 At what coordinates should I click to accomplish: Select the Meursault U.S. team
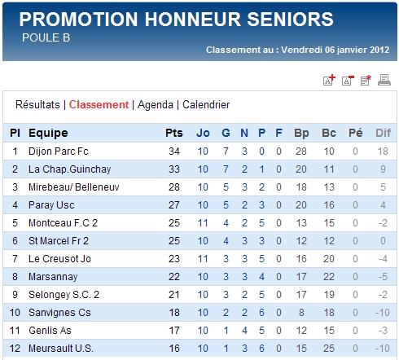[x=61, y=349]
